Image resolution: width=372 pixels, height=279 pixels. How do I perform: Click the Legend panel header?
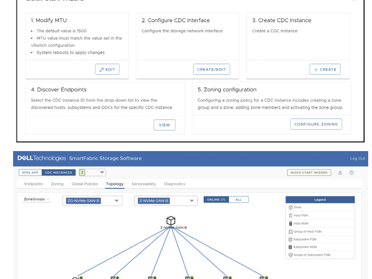click(320, 199)
